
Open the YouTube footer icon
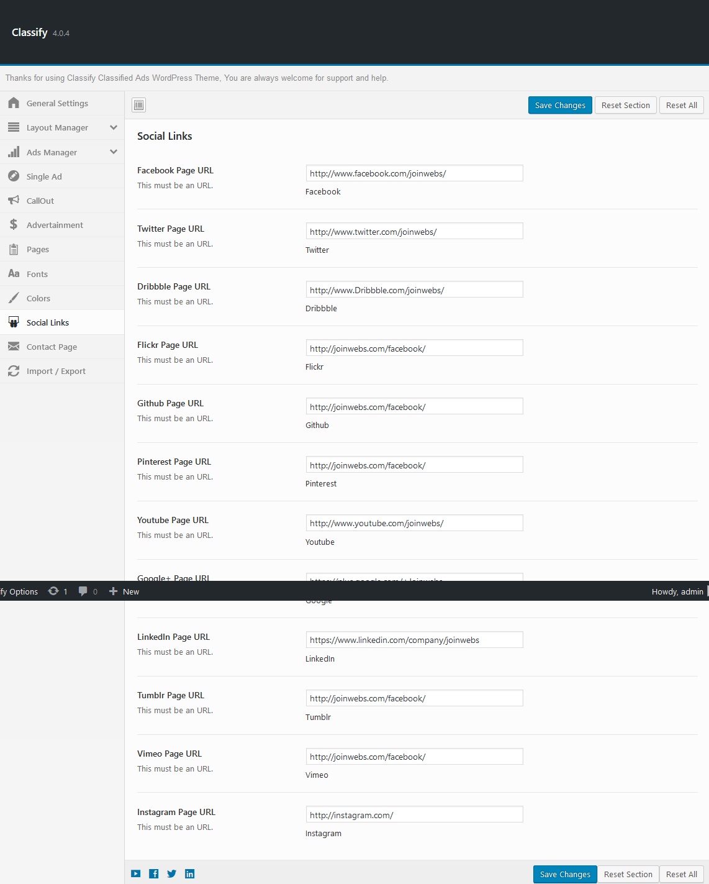point(136,873)
